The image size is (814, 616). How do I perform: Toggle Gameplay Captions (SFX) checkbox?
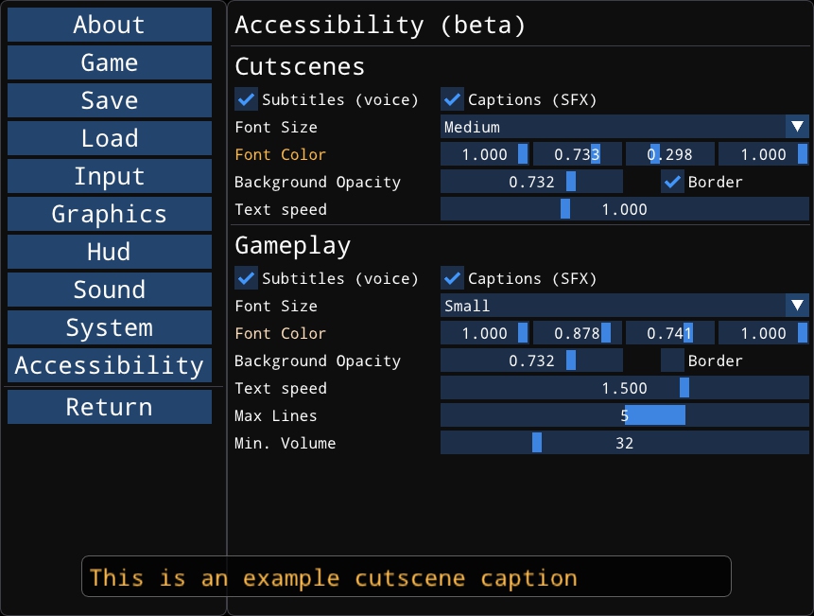(x=452, y=278)
